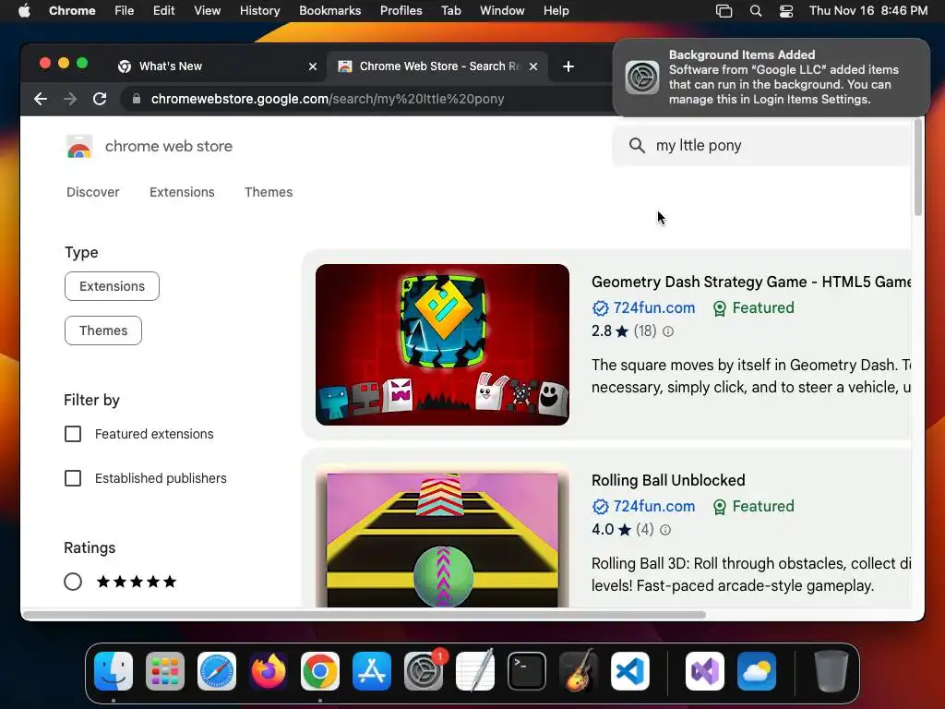Click the lock icon in address bar
Screen dimensions: 945x709
(137, 99)
